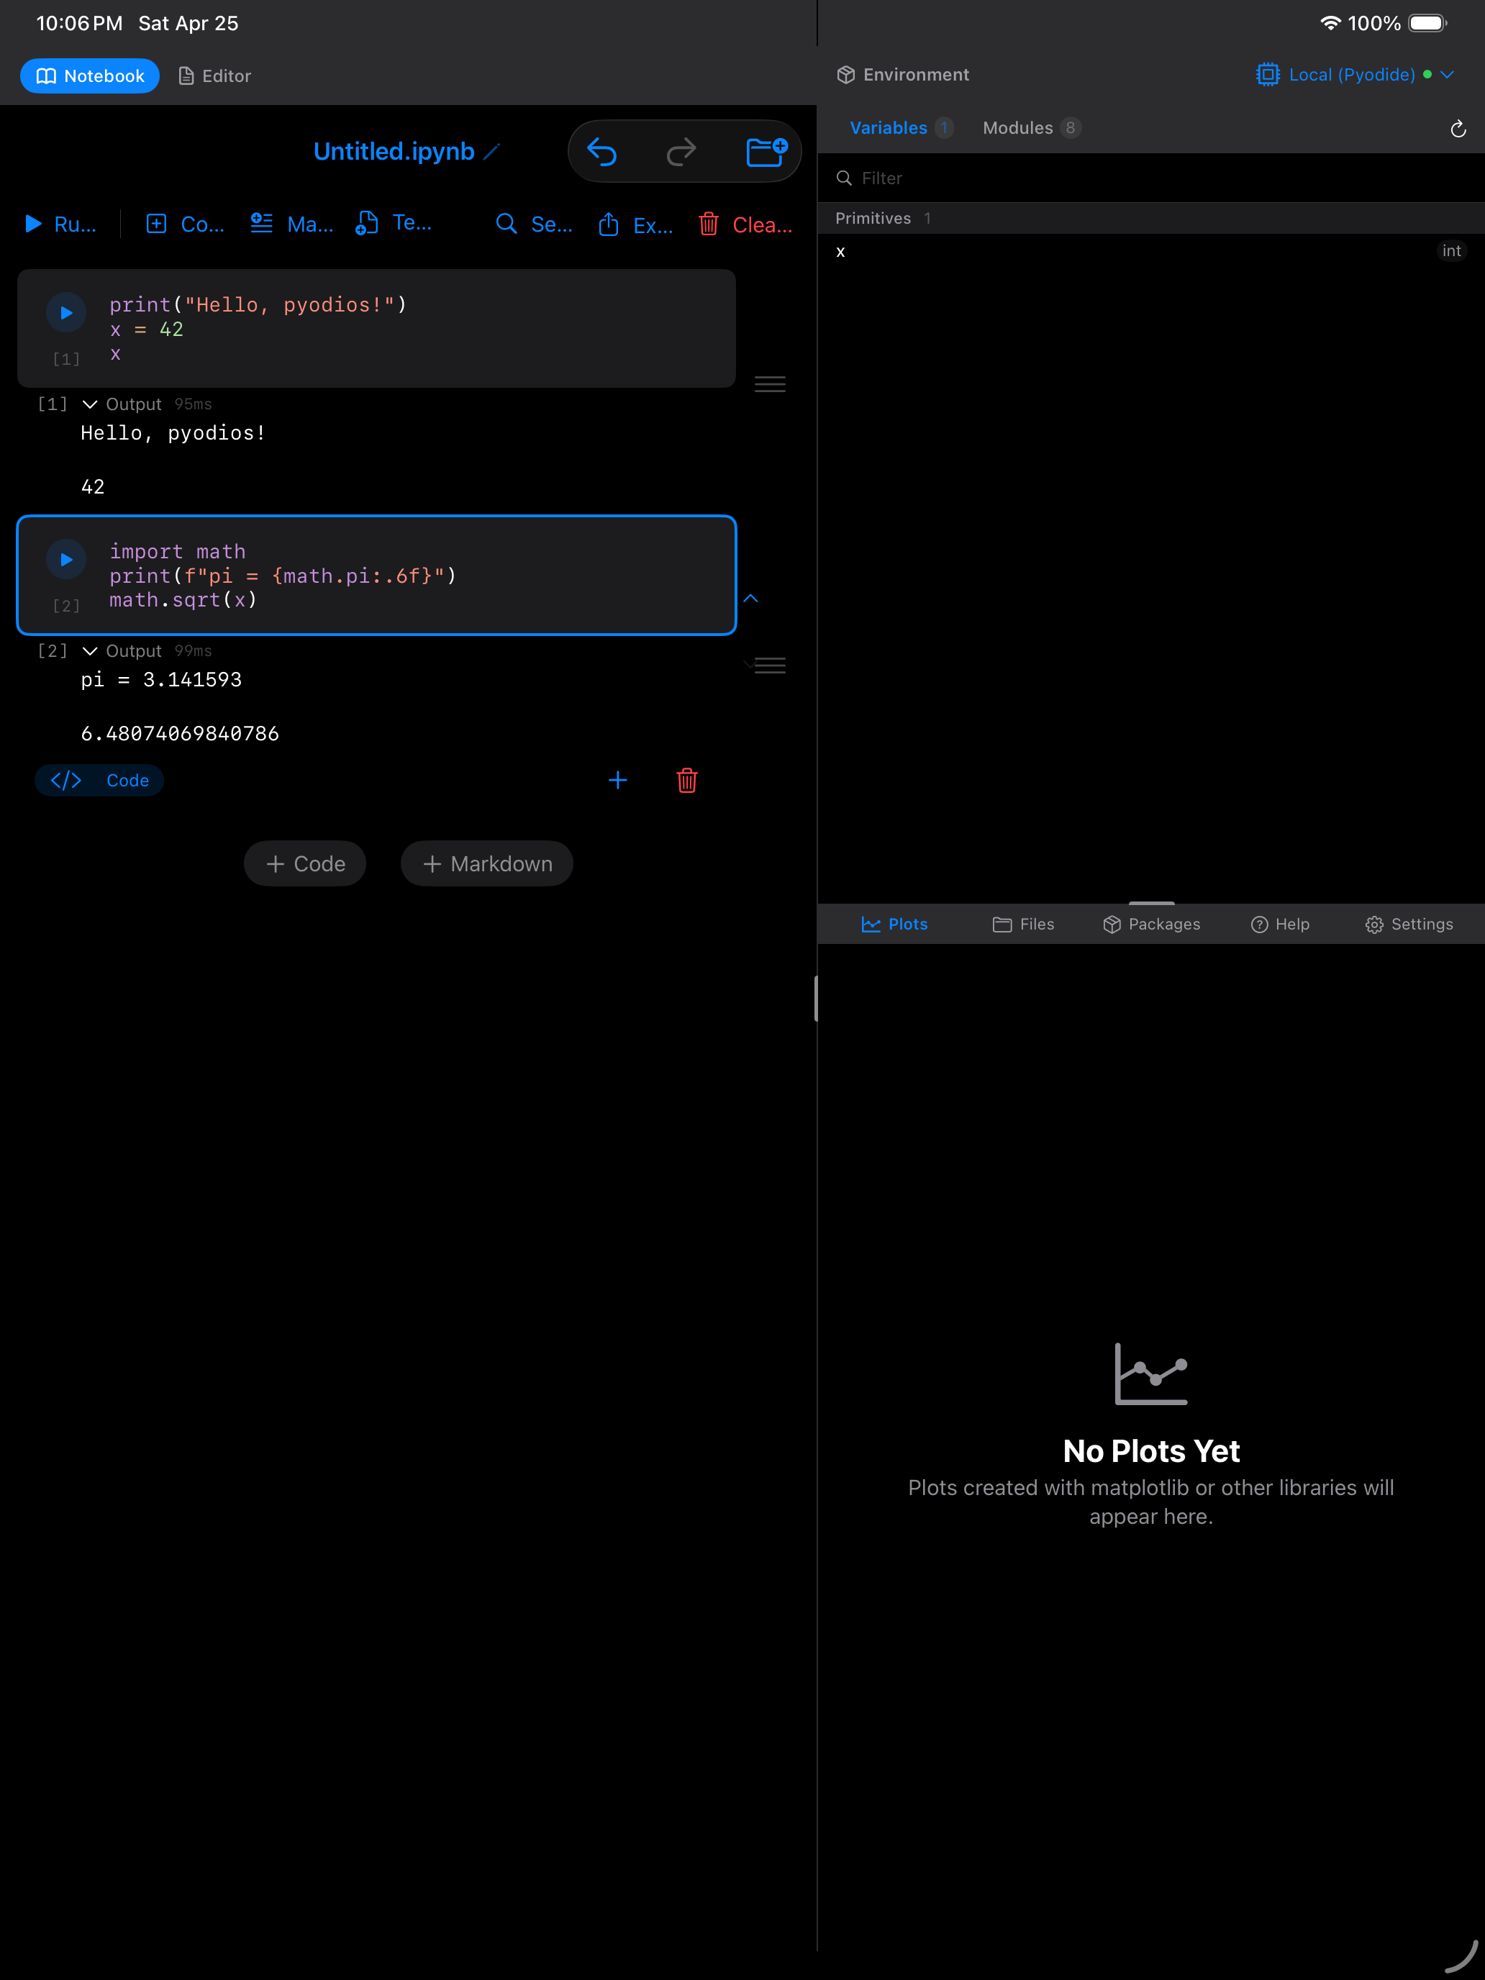Click the int type badge
1485x1980 pixels.
coord(1451,252)
